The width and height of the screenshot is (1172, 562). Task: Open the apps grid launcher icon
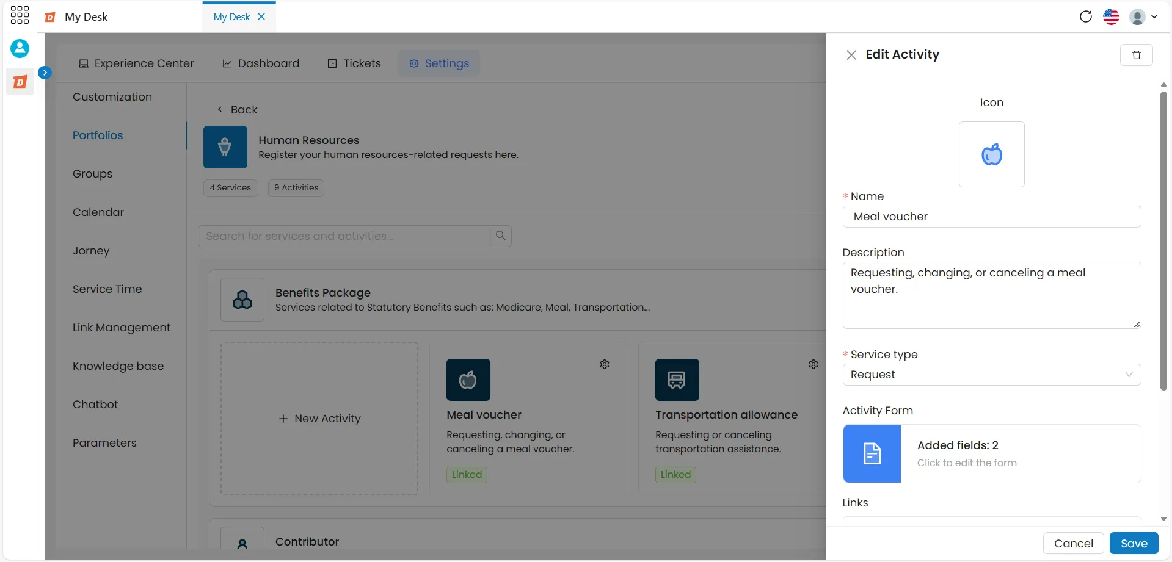(20, 16)
